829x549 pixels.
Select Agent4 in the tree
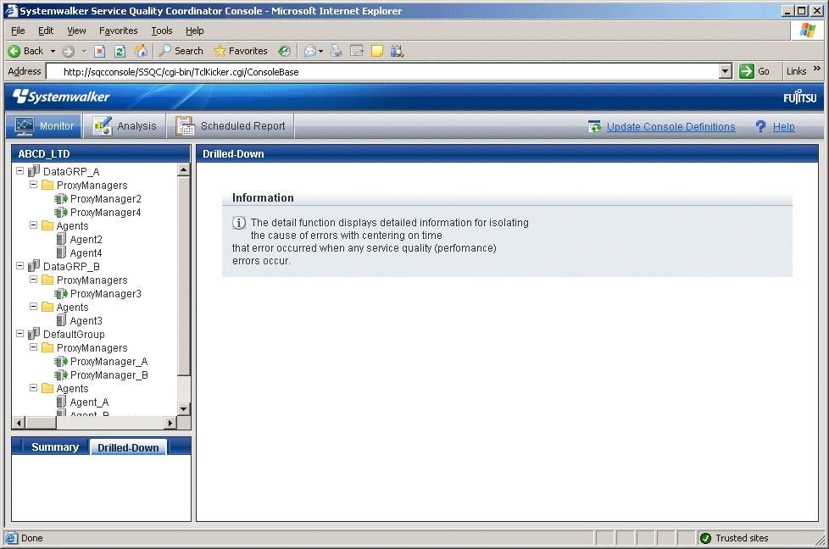(x=86, y=253)
